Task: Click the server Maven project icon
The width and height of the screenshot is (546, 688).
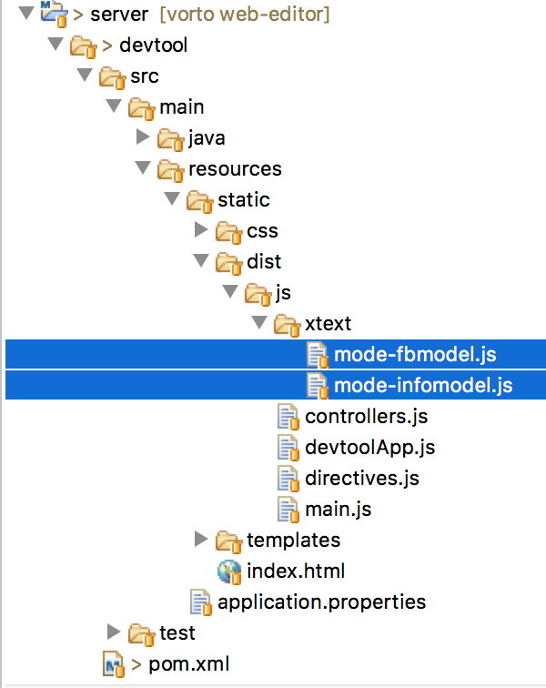Action: 54,13
